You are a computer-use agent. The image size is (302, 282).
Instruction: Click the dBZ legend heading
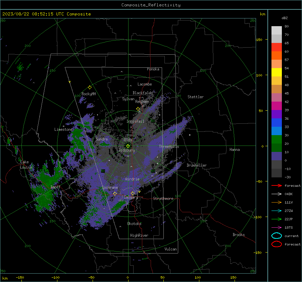285,18
